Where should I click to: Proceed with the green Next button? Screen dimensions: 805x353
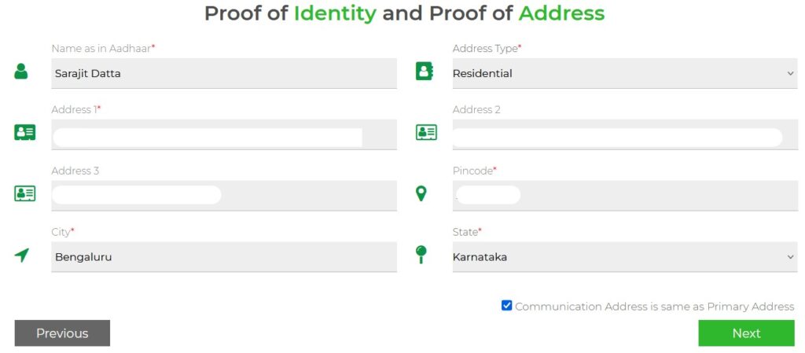click(x=746, y=333)
